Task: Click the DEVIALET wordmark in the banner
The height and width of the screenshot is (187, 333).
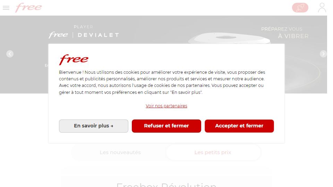Action: coord(98,35)
